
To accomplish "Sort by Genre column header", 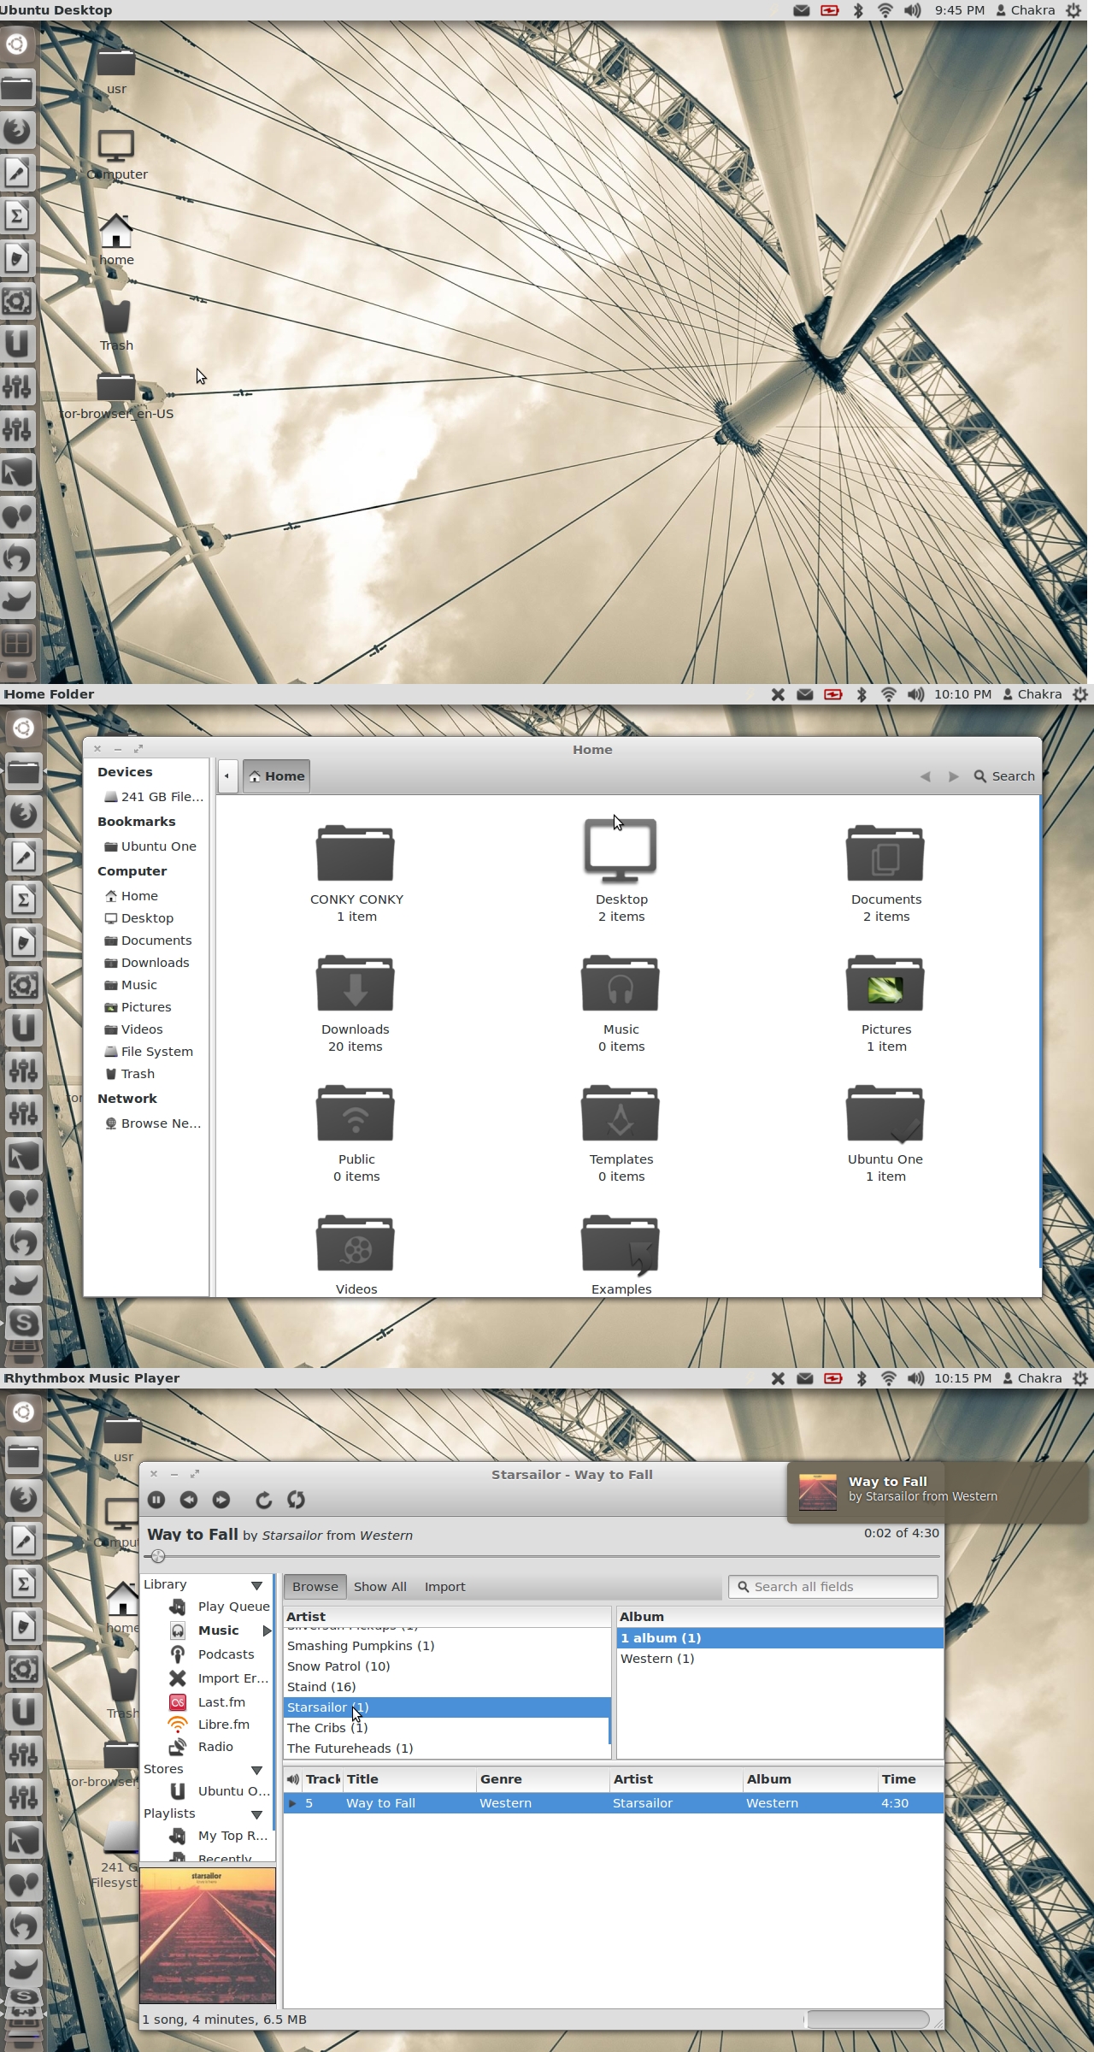I will (x=543, y=1779).
